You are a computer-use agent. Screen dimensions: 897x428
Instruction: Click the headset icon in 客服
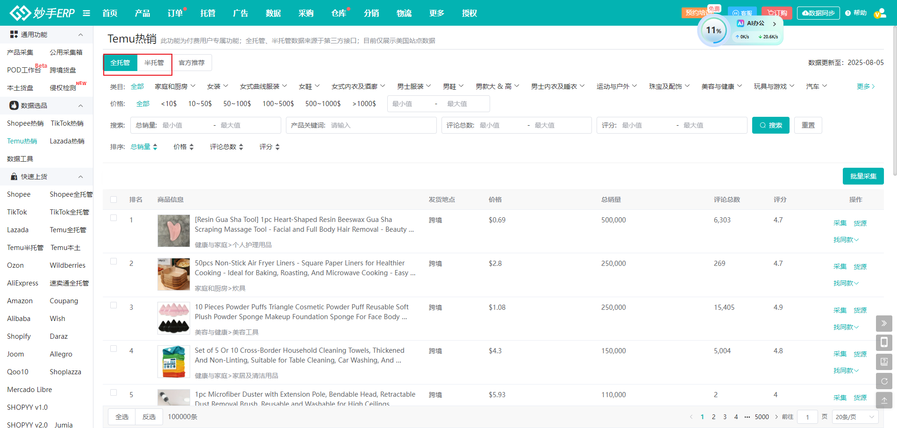[x=736, y=13]
